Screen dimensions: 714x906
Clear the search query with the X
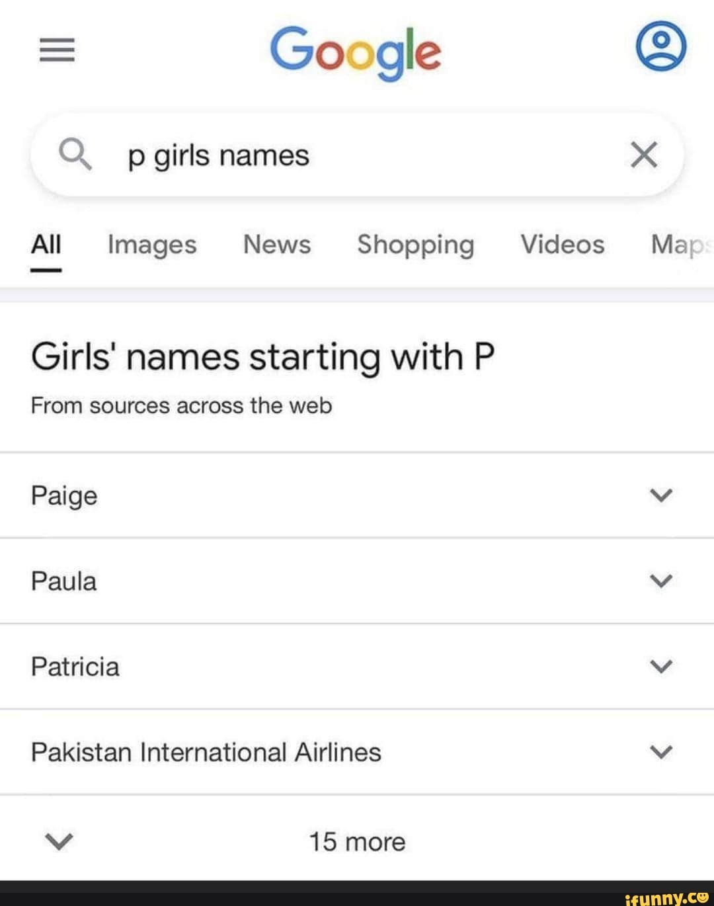click(643, 155)
